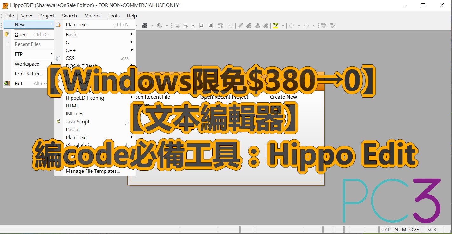452x234 pixels.
Task: Open the Search menu
Action: point(69,16)
